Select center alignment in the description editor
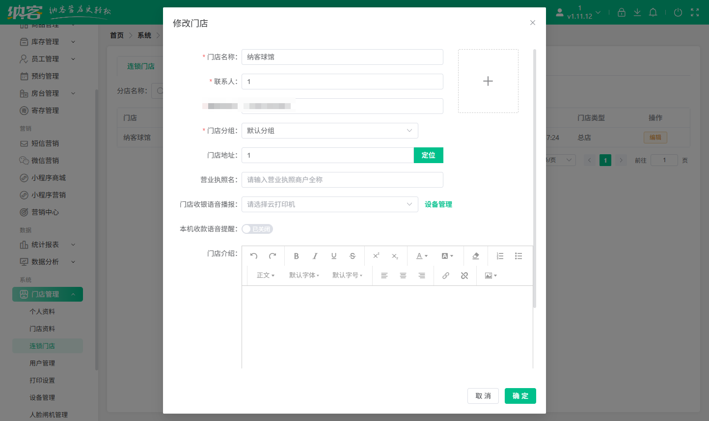The image size is (709, 421). pos(403,276)
